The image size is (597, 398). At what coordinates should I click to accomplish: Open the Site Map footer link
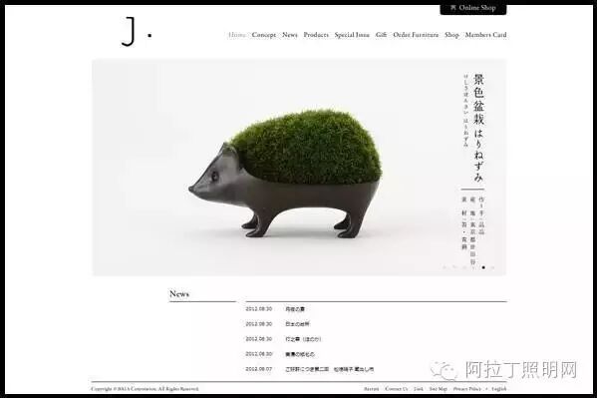pyautogui.click(x=439, y=389)
